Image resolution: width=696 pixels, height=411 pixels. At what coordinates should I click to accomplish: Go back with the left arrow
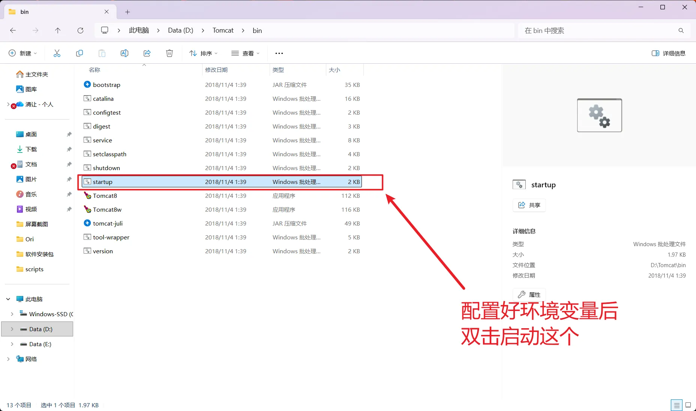pyautogui.click(x=13, y=30)
